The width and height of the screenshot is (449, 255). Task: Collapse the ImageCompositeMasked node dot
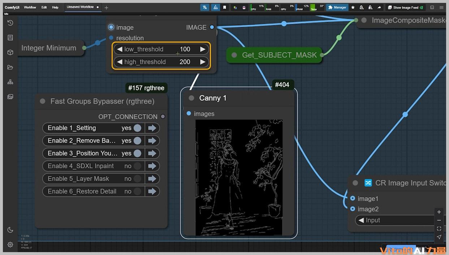pyautogui.click(x=364, y=20)
